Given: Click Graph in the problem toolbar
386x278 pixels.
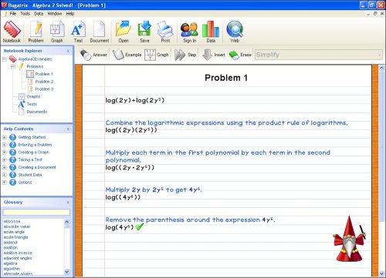Looking at the screenshot, I should (157, 55).
